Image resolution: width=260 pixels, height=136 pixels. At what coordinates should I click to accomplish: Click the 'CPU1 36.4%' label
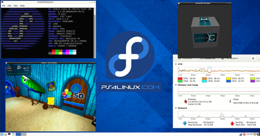[x=189, y=78]
